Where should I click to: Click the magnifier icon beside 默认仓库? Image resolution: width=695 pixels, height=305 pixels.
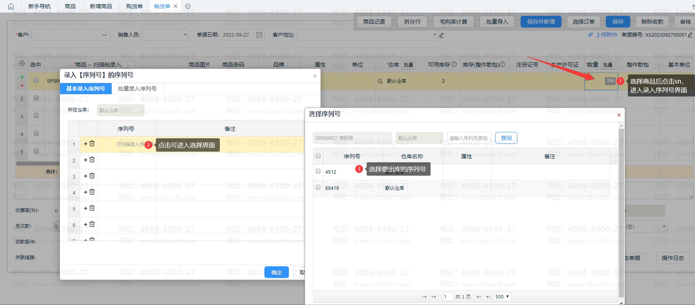(380, 81)
